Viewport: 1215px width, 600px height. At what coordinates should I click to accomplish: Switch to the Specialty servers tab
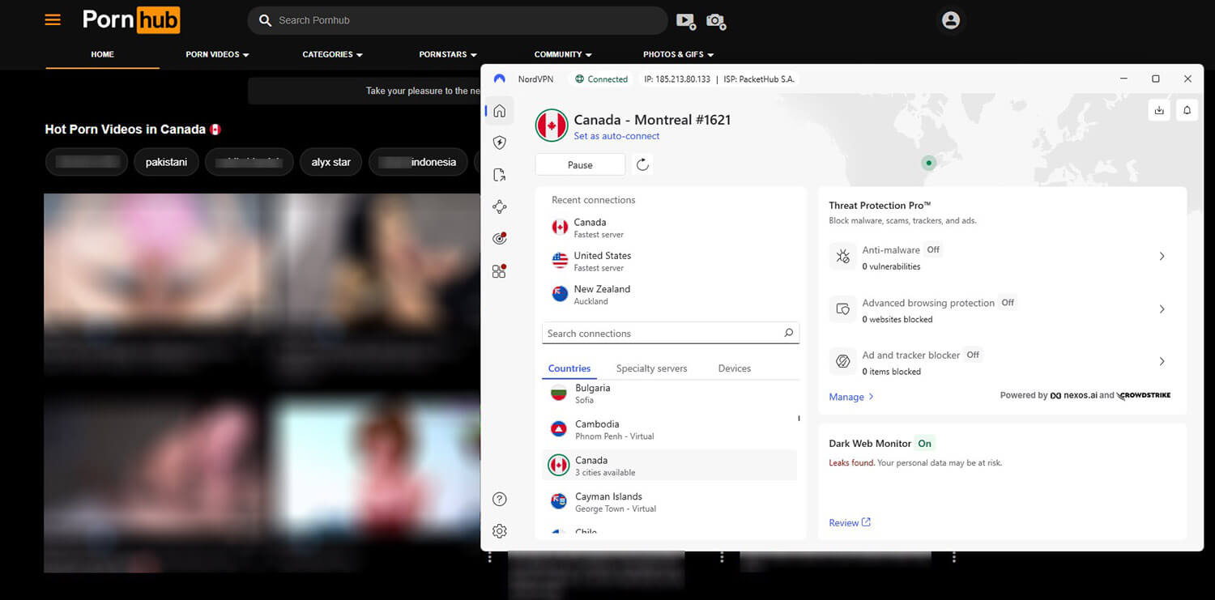(651, 368)
